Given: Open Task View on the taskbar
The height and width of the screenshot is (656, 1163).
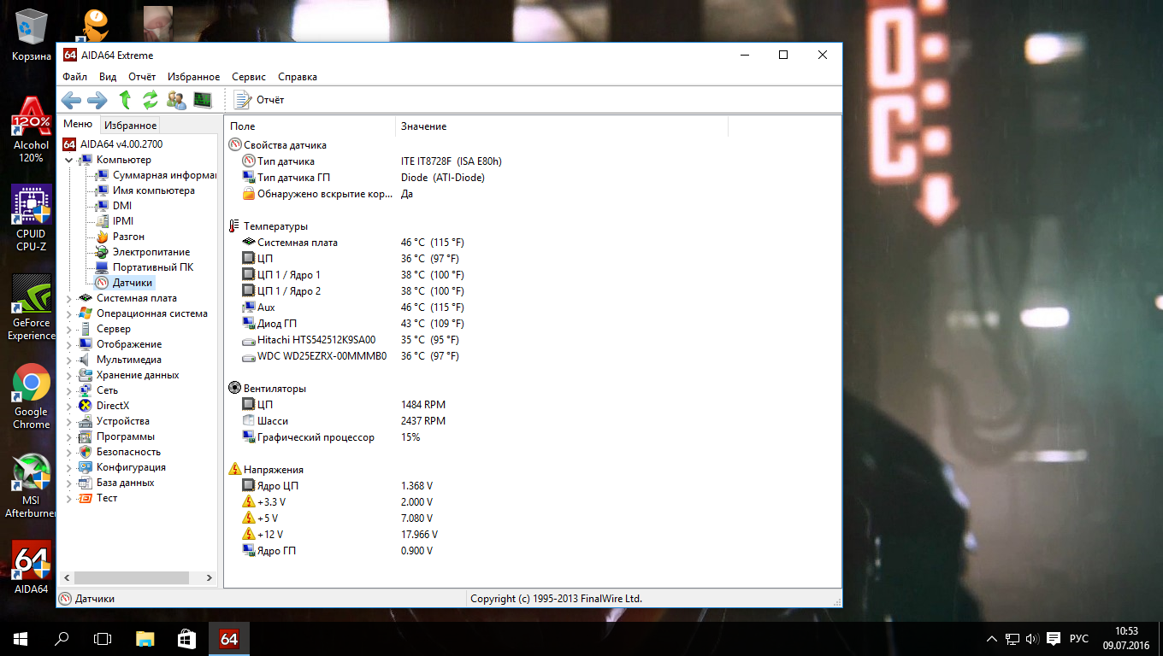Looking at the screenshot, I should [103, 639].
